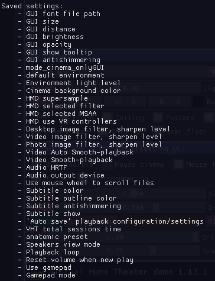Select the 'GUI font file path' entry

click(x=63, y=14)
